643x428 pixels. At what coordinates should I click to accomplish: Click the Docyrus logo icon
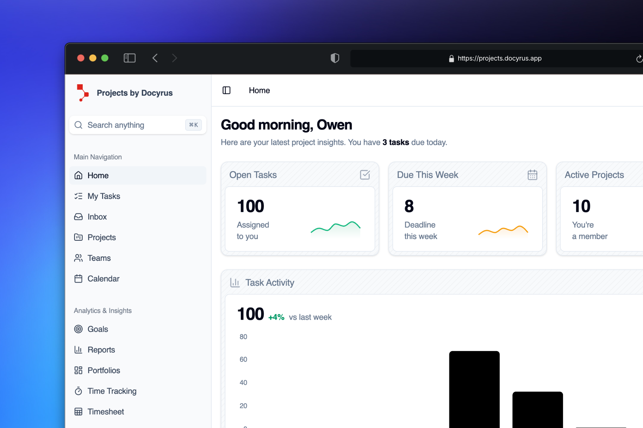click(82, 93)
